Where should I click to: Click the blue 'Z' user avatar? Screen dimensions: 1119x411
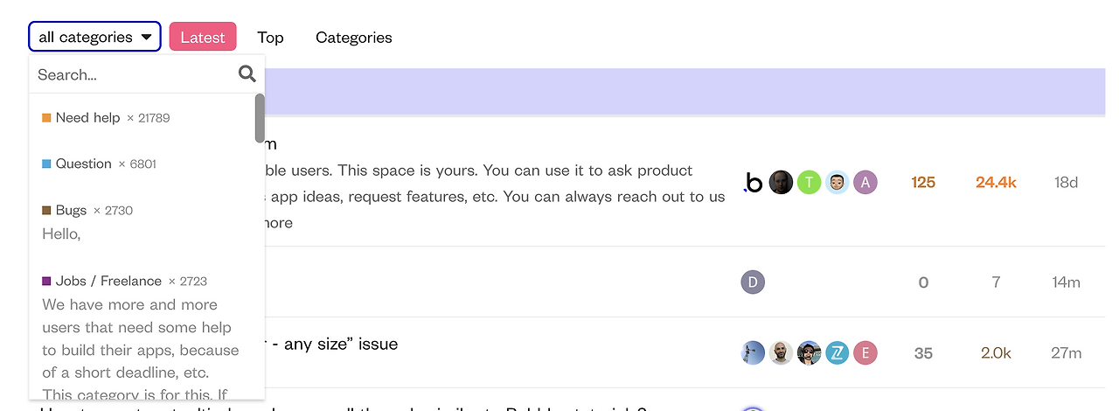point(837,352)
